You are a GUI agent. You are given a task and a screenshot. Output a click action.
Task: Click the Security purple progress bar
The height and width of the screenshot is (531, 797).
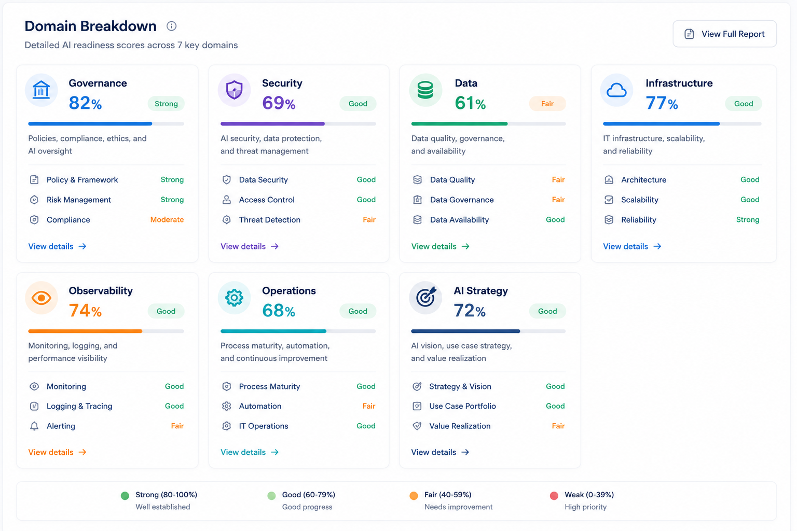pos(272,124)
